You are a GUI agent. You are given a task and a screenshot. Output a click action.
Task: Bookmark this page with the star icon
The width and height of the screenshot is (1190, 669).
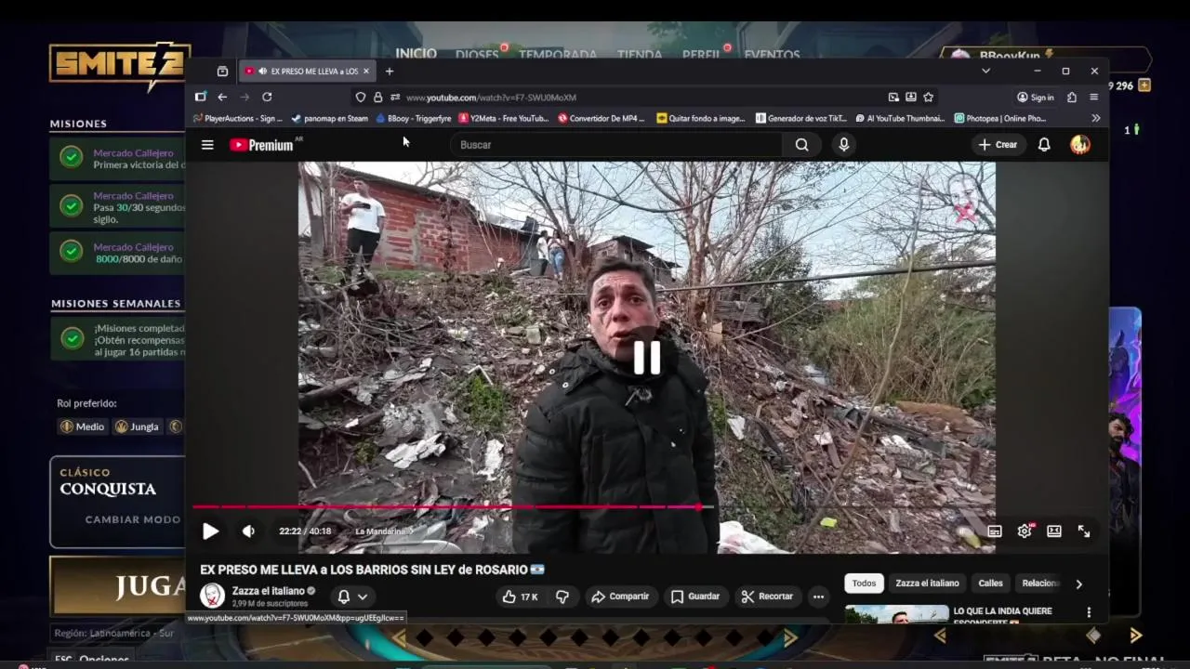click(928, 97)
